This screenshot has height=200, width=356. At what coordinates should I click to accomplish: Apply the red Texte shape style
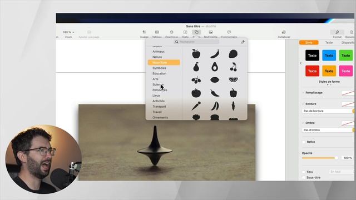pos(312,71)
